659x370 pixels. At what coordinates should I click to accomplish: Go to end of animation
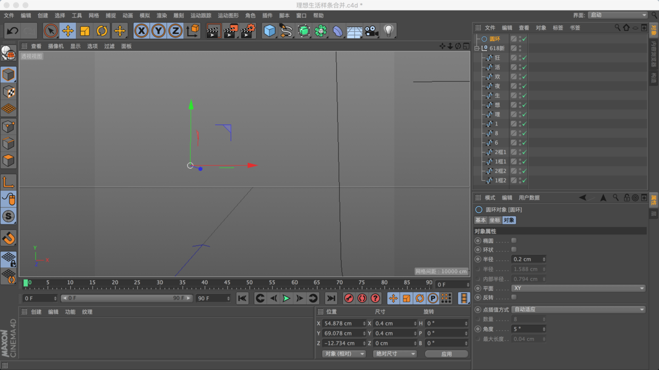(331, 299)
